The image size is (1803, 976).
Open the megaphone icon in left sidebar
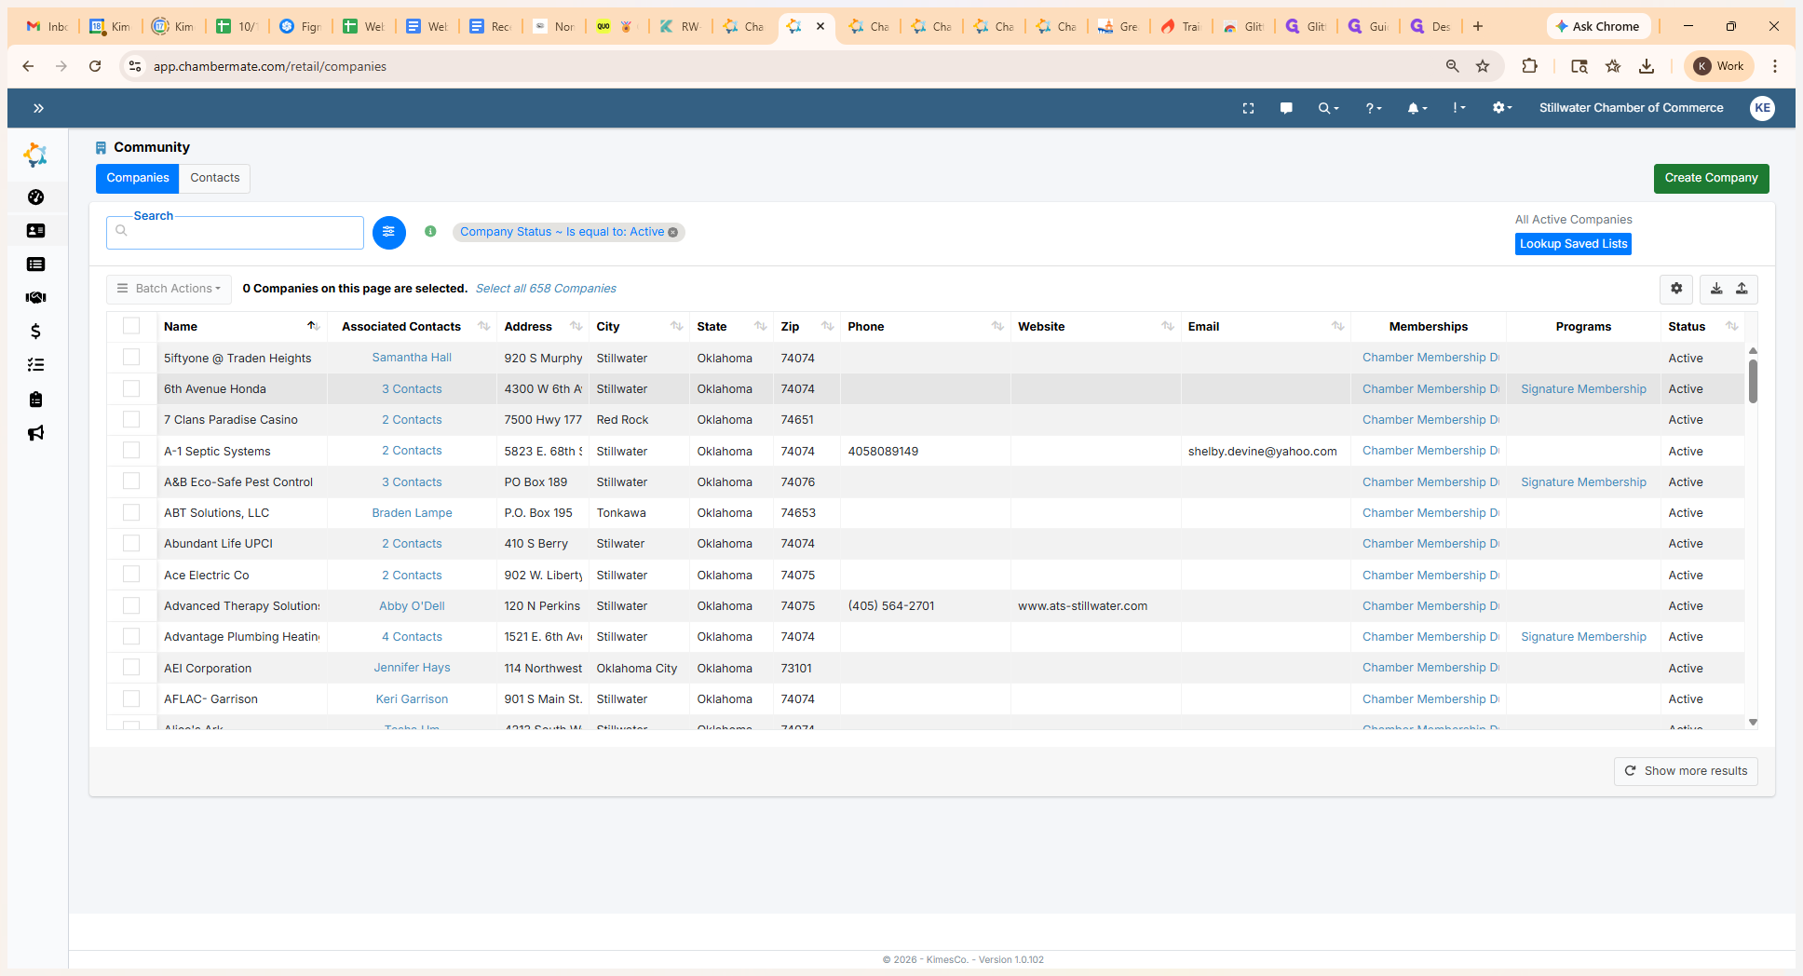(35, 433)
